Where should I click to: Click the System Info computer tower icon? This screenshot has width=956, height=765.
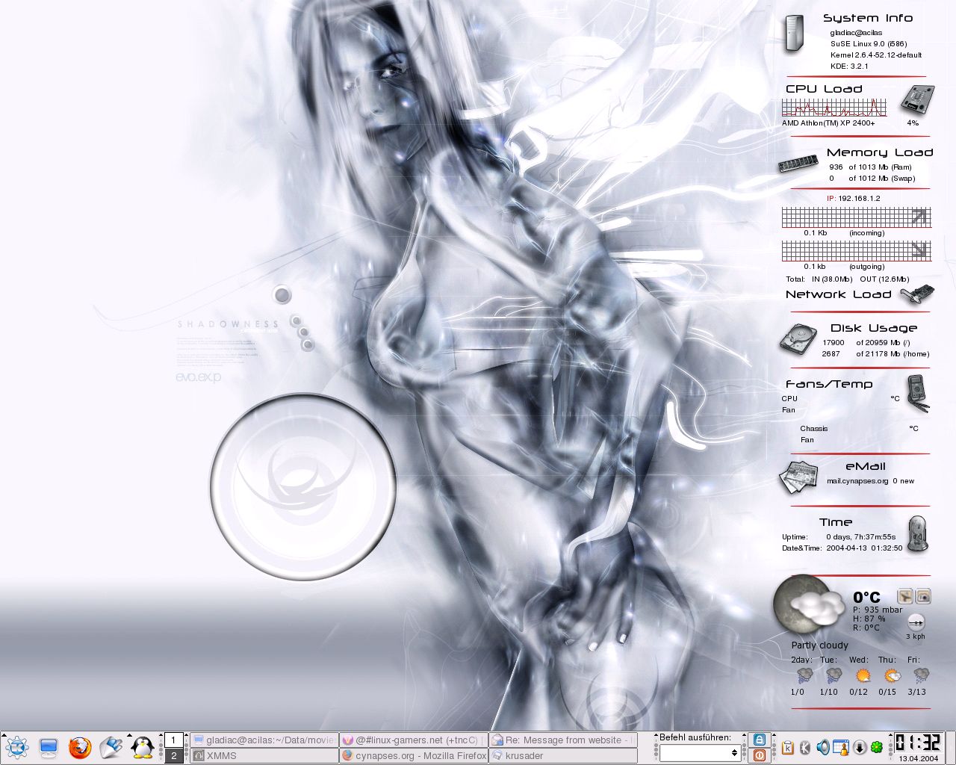tap(793, 34)
